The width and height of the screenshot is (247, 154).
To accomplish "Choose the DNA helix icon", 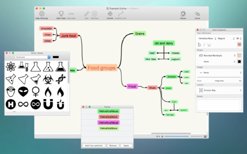I will pyautogui.click(x=61, y=79).
